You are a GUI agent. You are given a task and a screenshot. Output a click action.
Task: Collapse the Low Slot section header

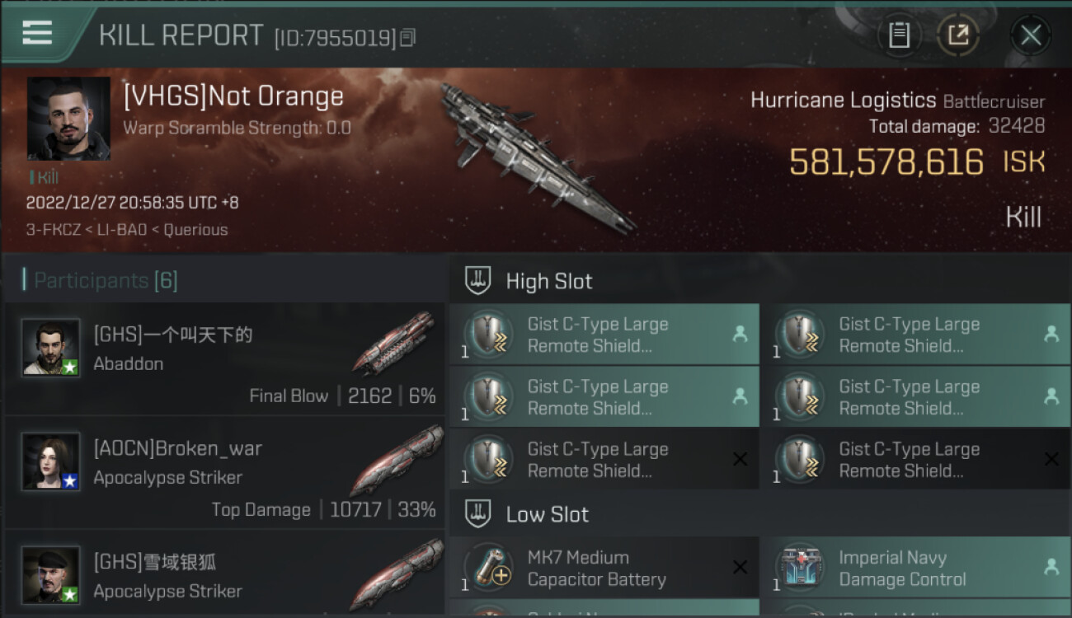760,513
